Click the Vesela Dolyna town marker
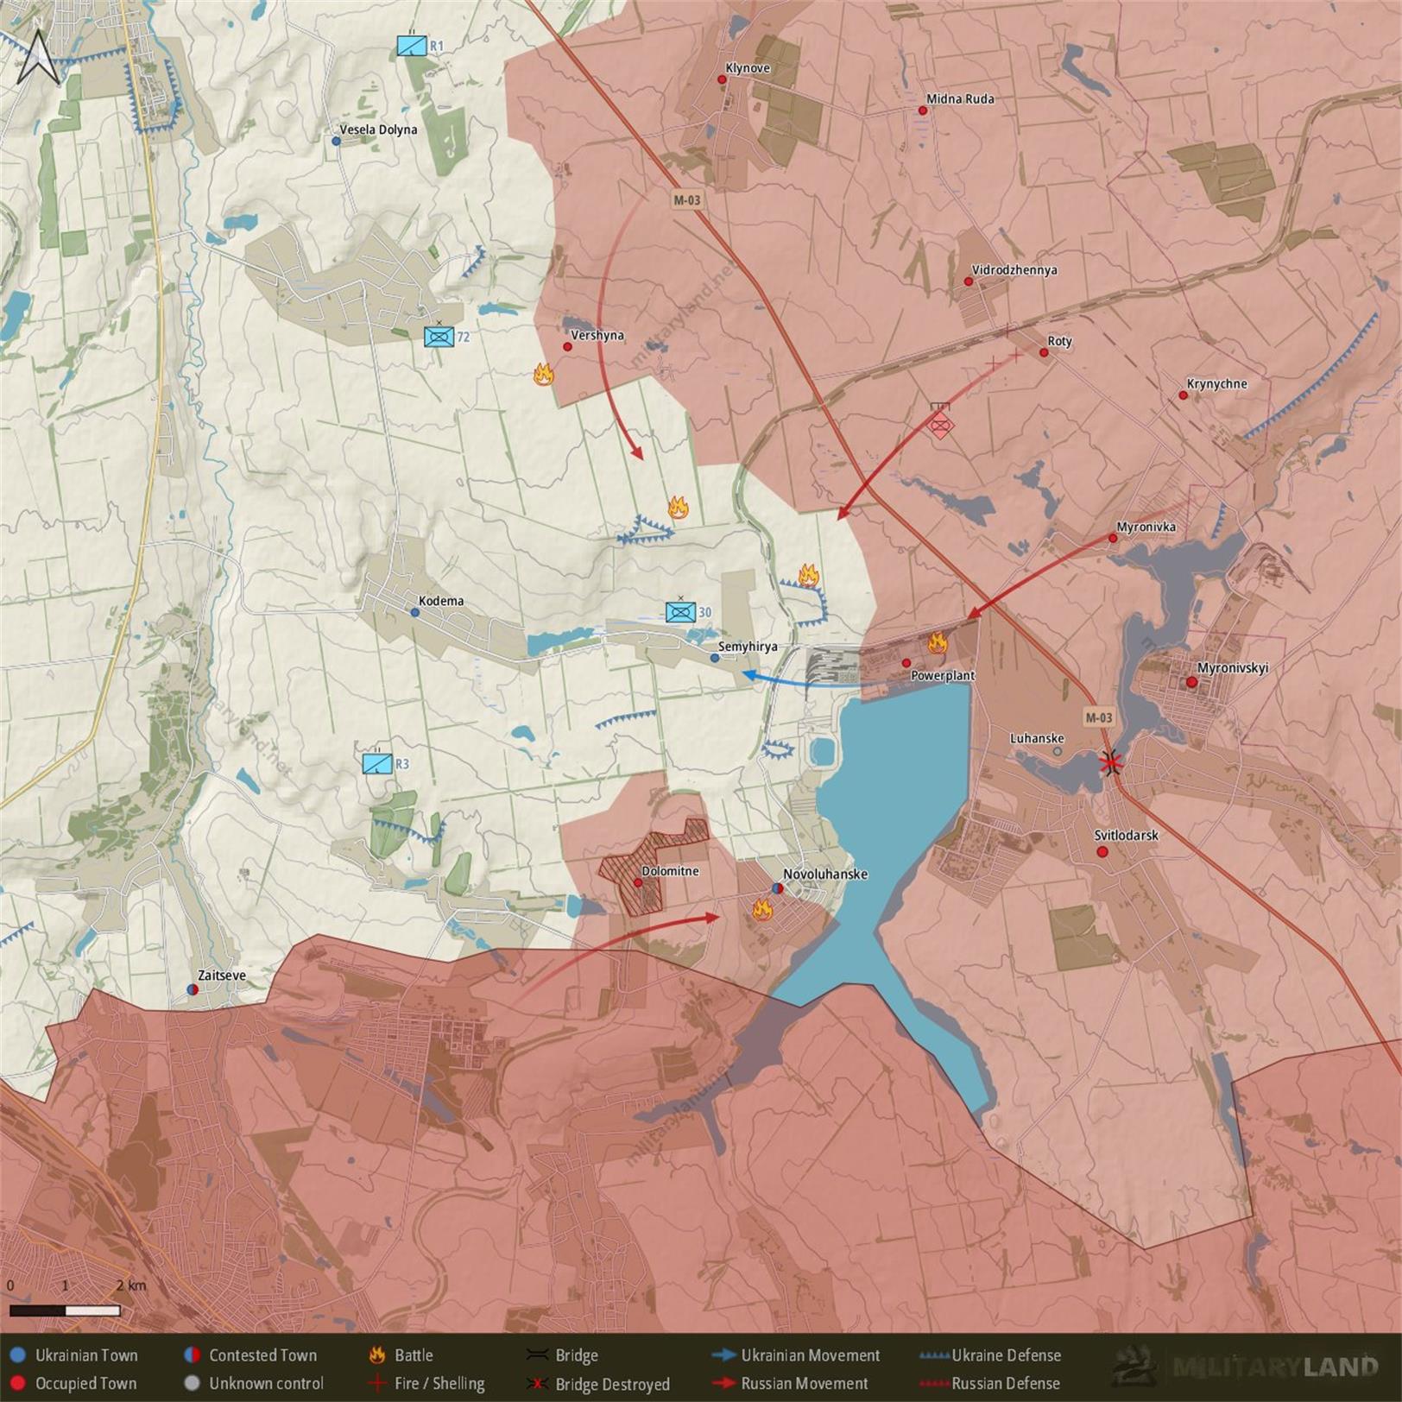1402x1402 pixels. coord(336,141)
